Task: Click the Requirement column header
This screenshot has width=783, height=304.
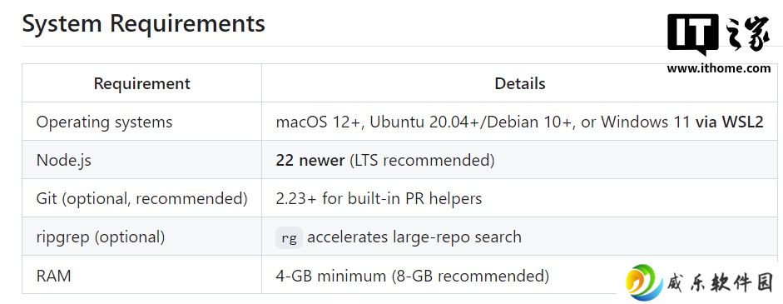Action: point(141,83)
